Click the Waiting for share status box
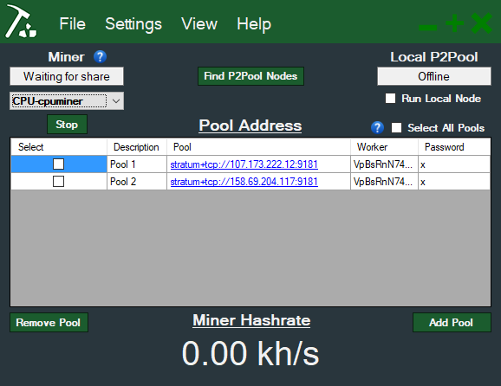The image size is (501, 386). point(67,76)
